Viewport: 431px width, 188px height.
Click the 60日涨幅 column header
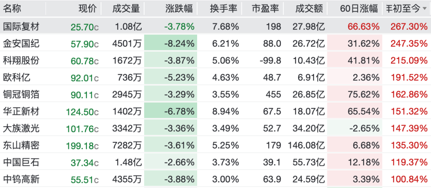(x=359, y=9)
